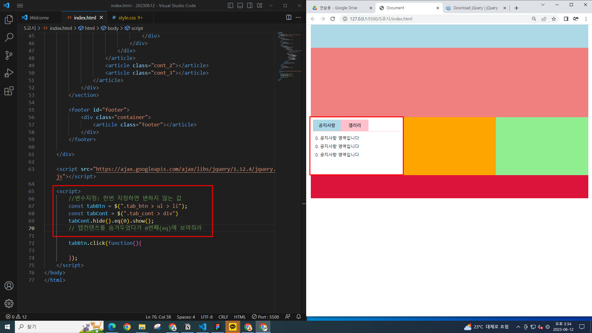
Task: Toggle the bottom panel layout icon
Action: (240, 6)
